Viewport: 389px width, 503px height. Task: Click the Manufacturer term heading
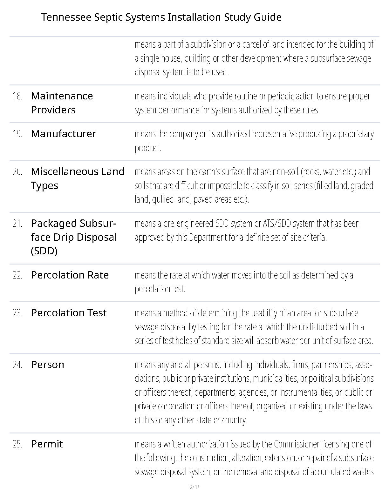click(x=64, y=134)
